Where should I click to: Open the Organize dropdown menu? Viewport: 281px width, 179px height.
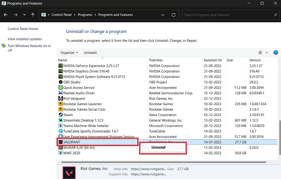[69, 52]
